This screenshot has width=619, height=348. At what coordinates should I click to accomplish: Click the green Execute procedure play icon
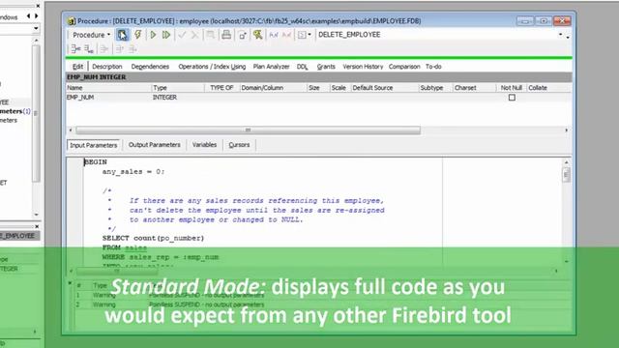153,35
